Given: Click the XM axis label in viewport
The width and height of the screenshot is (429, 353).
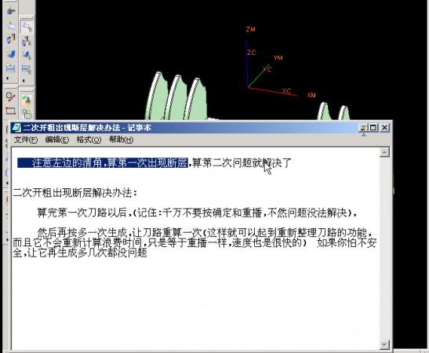Looking at the screenshot, I should pyautogui.click(x=311, y=95).
